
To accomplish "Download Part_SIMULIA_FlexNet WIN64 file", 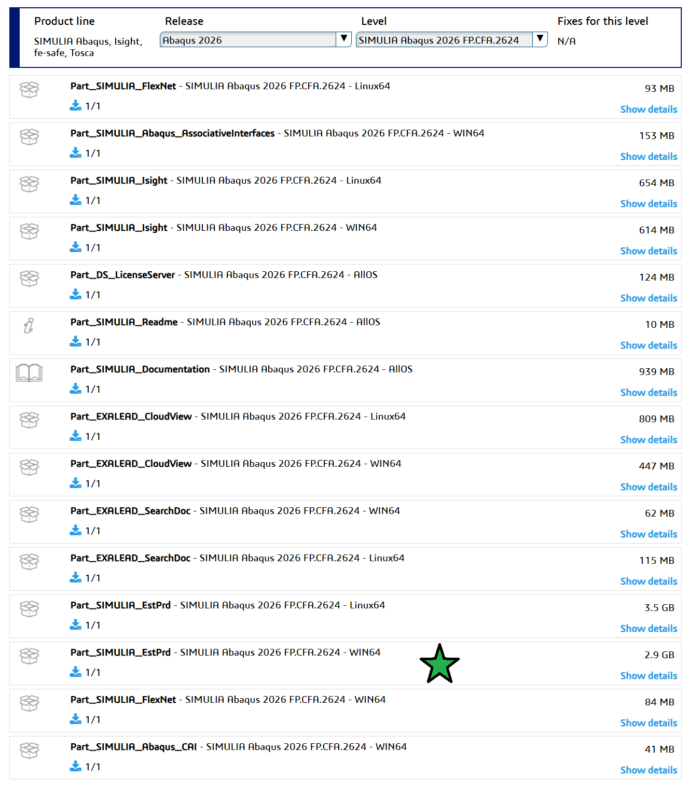I will click(x=76, y=719).
